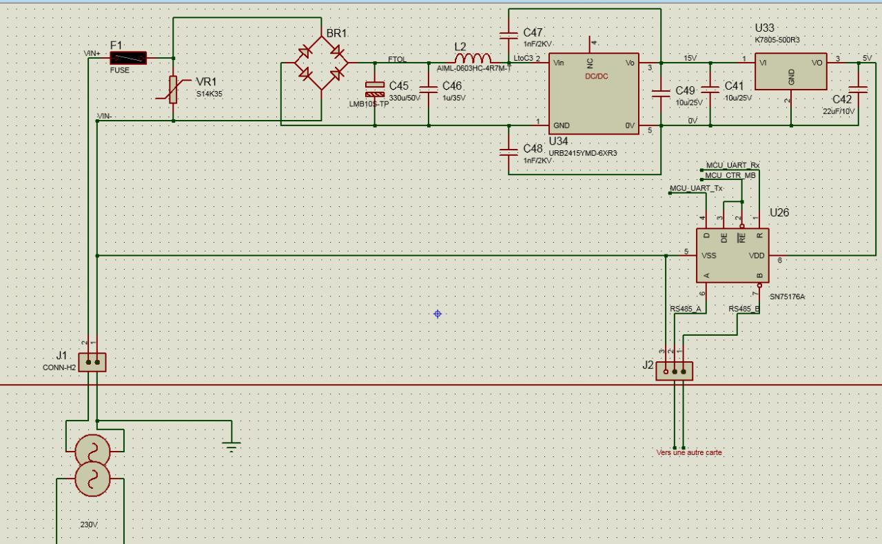Screen dimensions: 882x544
Task: Click the MCU_CTR_MB net label
Action: click(x=730, y=175)
